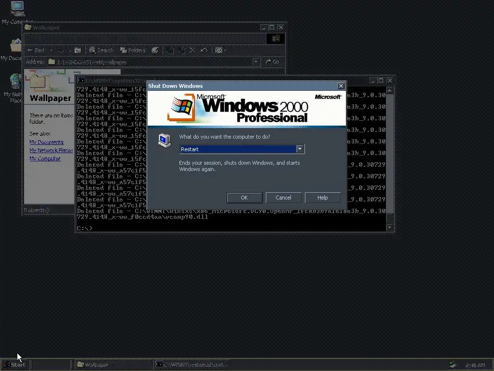This screenshot has height=371, width=494.
Task: Click the cmd icon in the command prompt title bar
Action: tap(81, 80)
